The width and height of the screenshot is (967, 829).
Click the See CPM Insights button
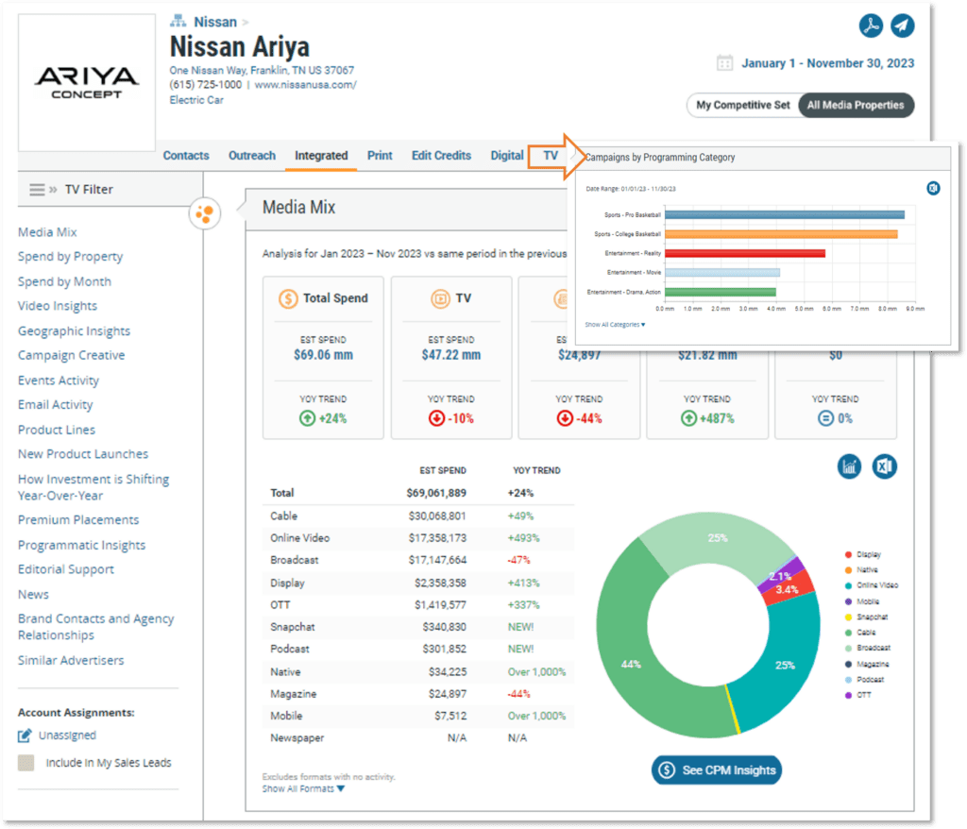click(717, 770)
